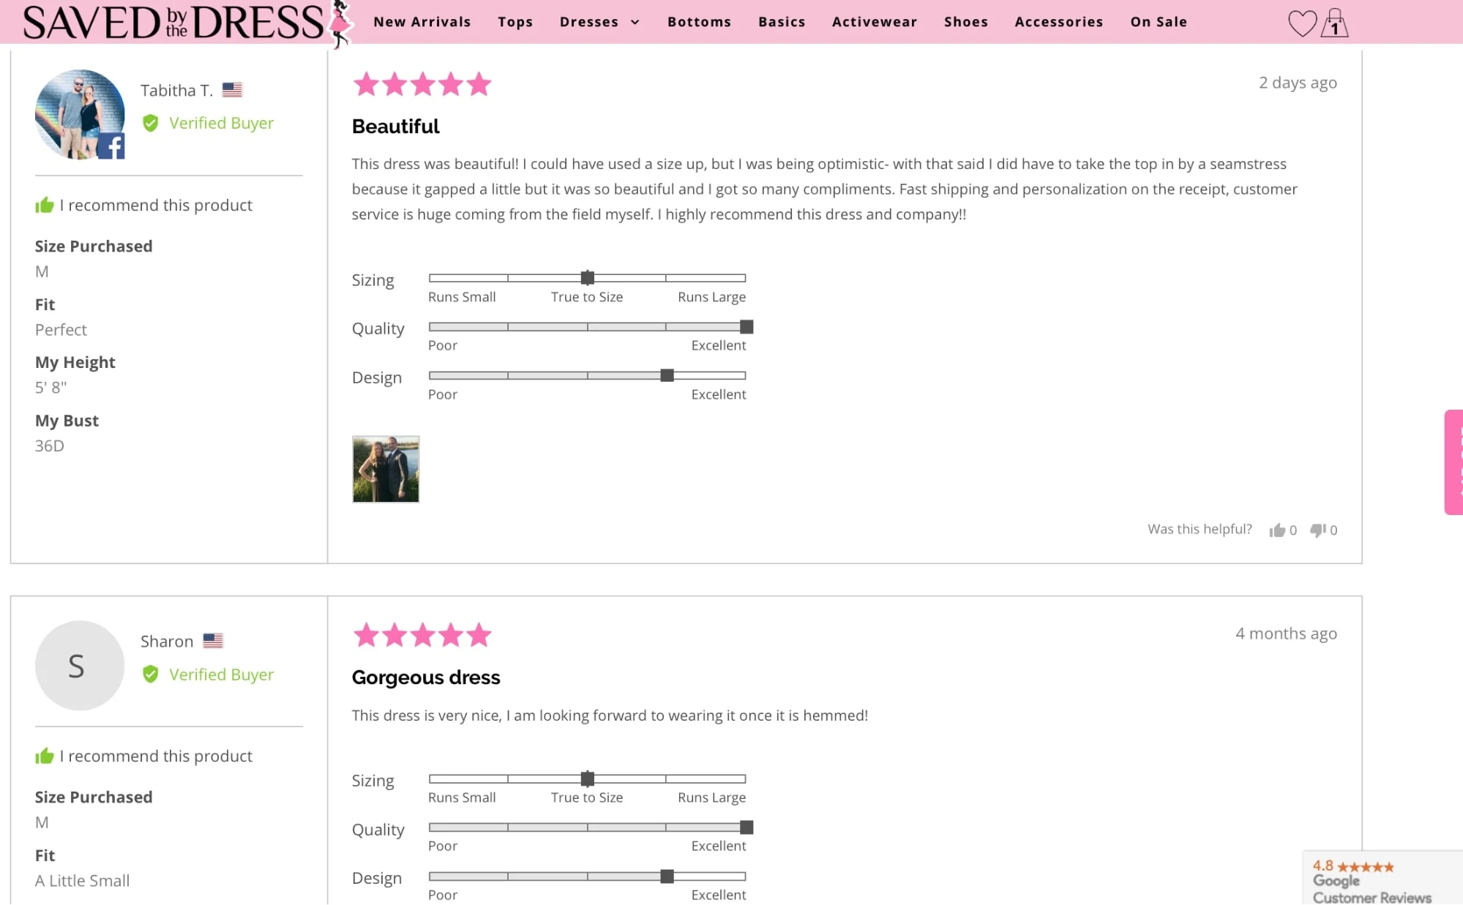
Task: Click Sharon's Sizing slider marker
Action: pos(587,778)
